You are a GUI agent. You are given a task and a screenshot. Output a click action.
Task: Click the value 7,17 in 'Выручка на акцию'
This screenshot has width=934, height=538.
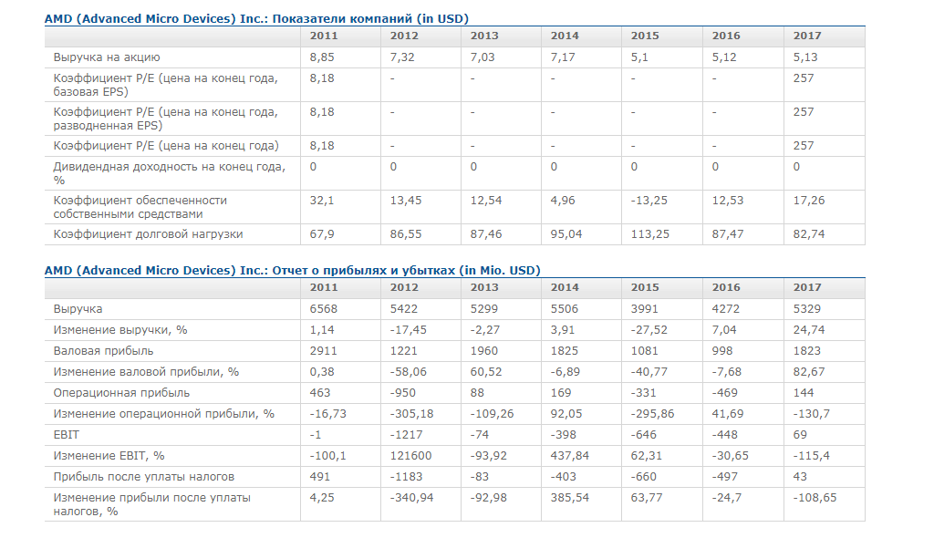[563, 57]
